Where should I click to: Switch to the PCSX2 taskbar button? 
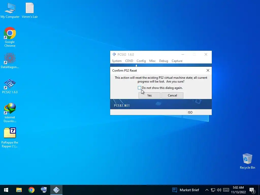[x=56, y=190]
